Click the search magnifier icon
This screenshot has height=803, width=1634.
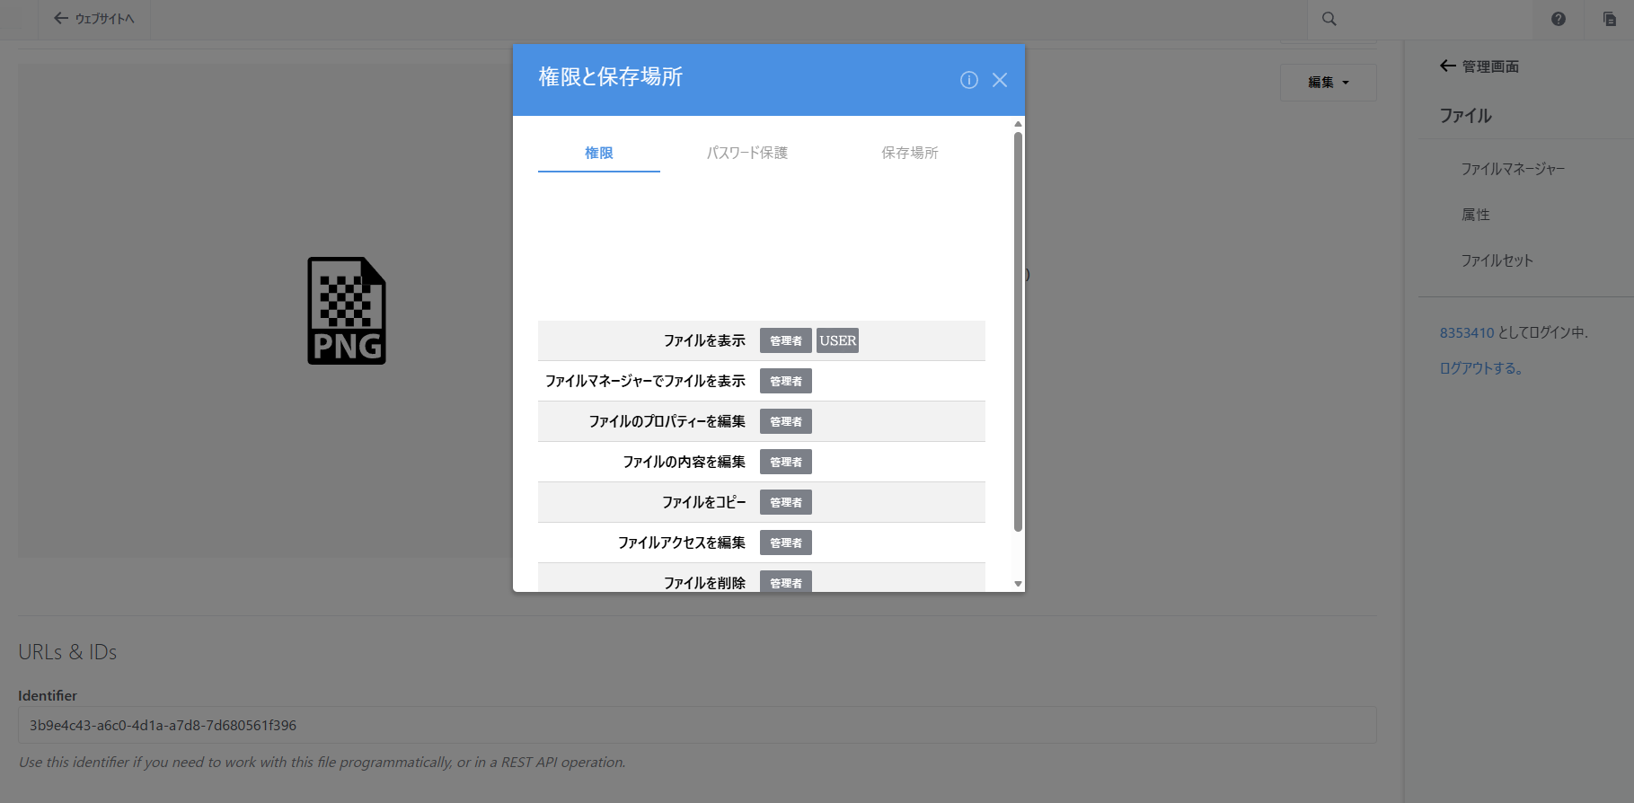(x=1329, y=19)
